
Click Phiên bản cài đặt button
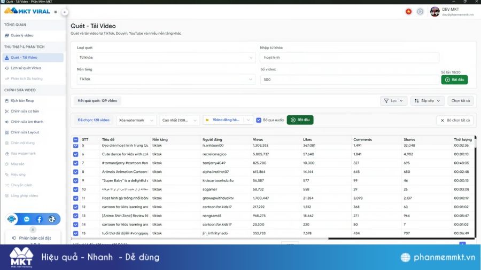point(33,238)
